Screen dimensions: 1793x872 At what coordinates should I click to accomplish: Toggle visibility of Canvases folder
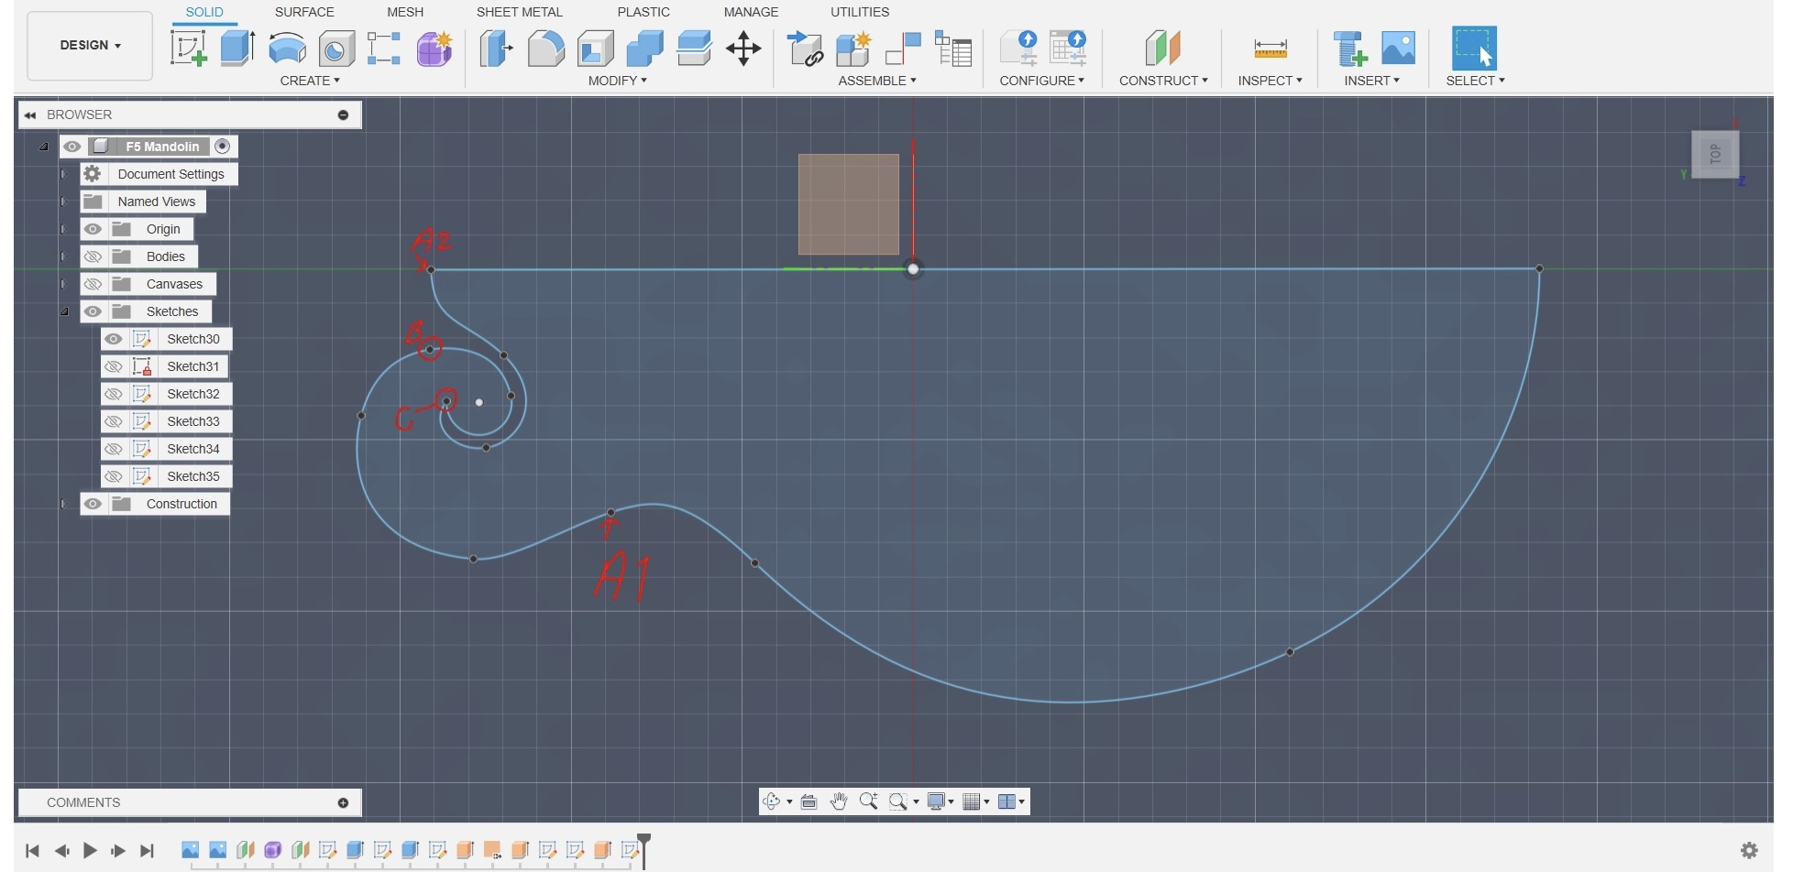(93, 284)
